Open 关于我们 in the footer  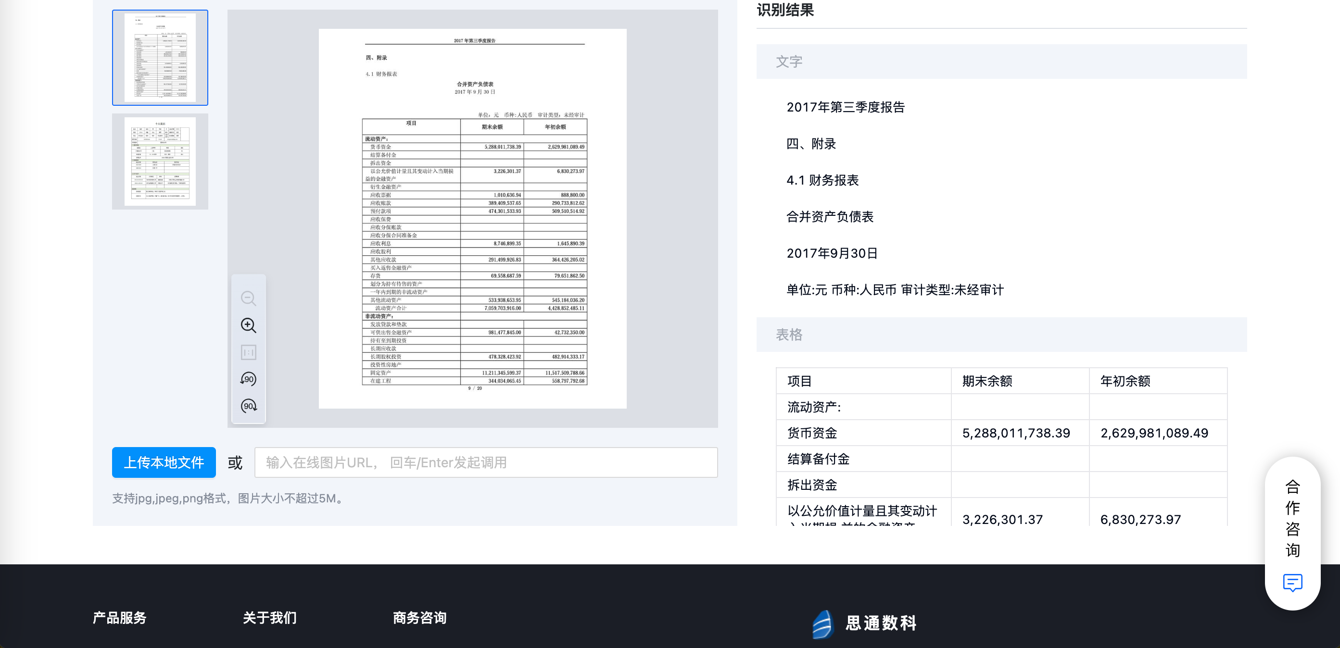[x=269, y=618]
